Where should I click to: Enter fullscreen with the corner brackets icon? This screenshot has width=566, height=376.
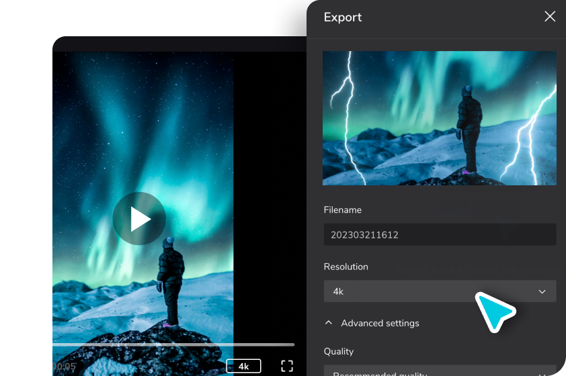point(287,366)
